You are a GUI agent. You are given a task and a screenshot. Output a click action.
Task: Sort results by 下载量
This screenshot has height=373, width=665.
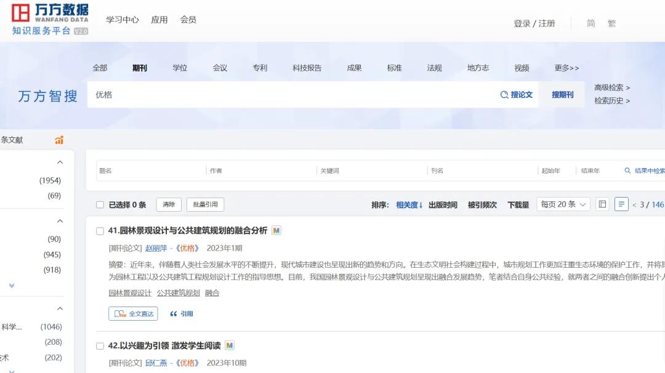(518, 205)
